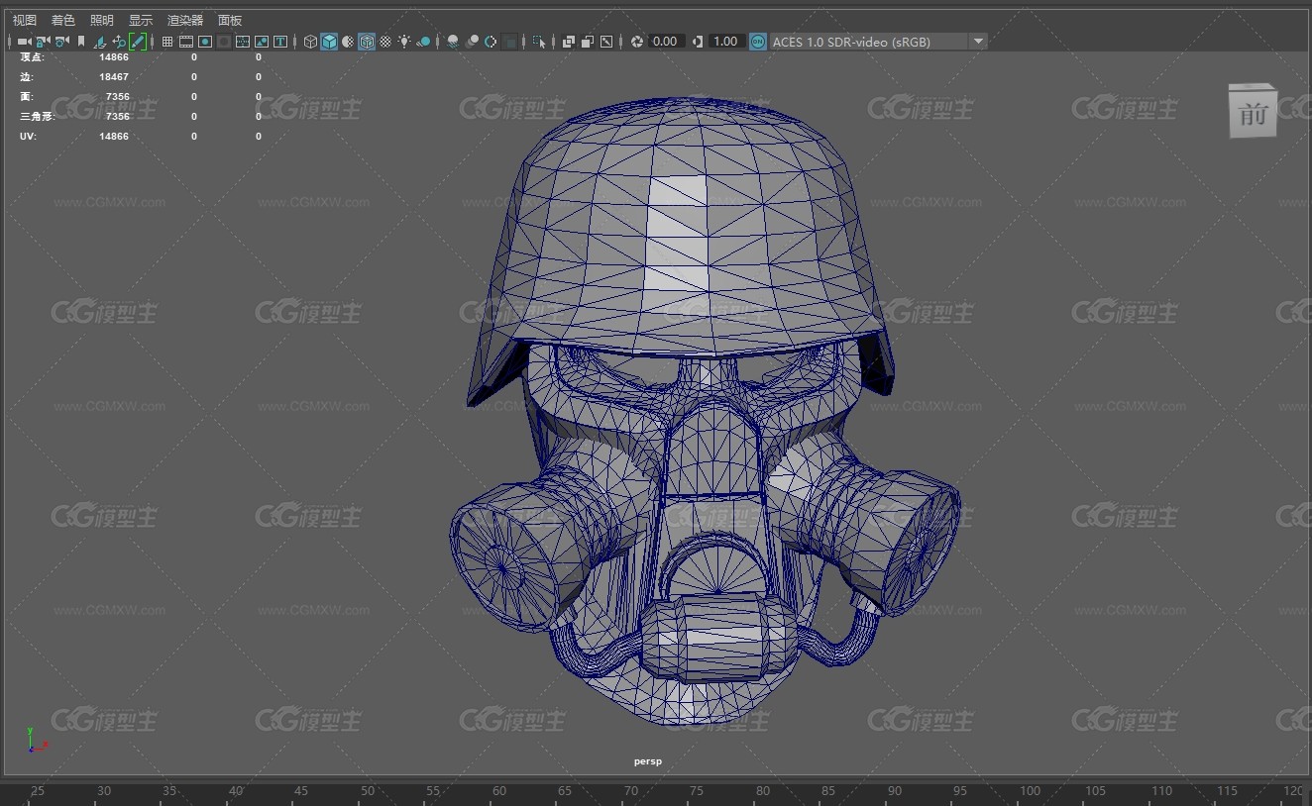Click the Exposure value field 0.00
Screen dimensions: 1312x806
point(666,42)
